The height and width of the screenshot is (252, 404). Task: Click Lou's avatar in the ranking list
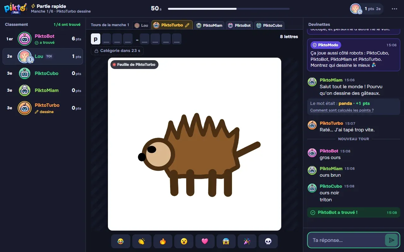[x=25, y=56]
